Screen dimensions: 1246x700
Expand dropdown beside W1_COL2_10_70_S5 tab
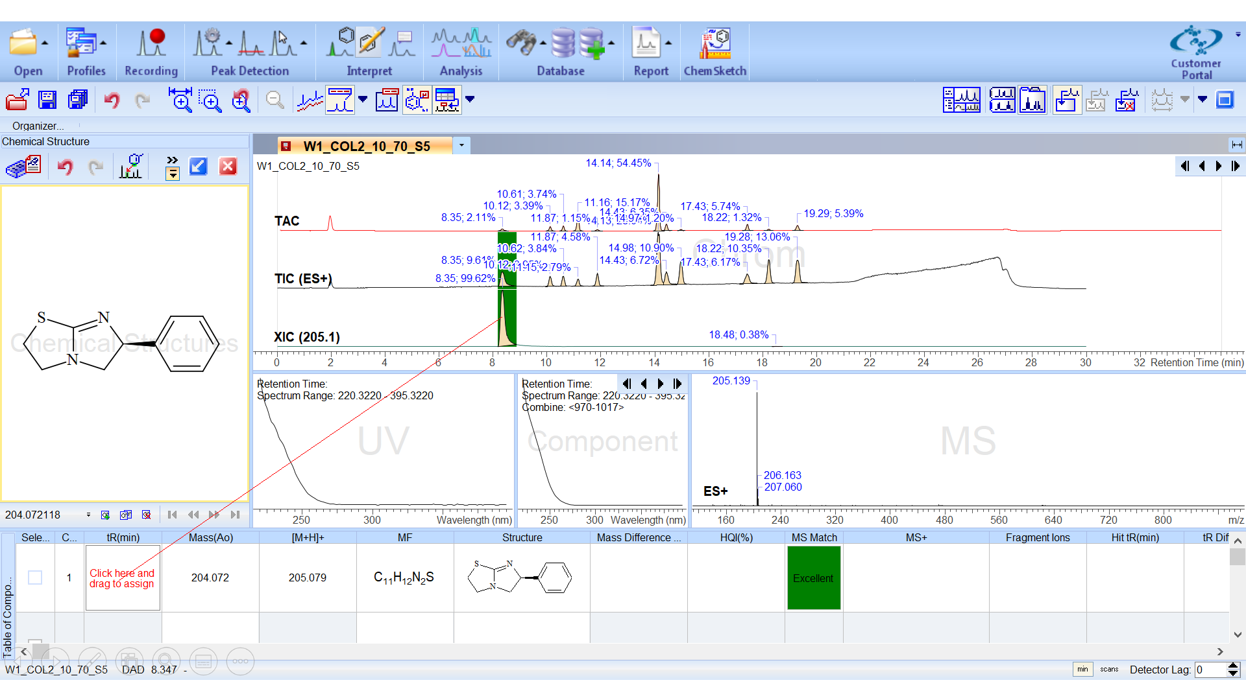tap(461, 145)
